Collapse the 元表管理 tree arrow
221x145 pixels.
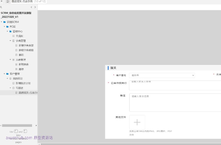coord(10,60)
